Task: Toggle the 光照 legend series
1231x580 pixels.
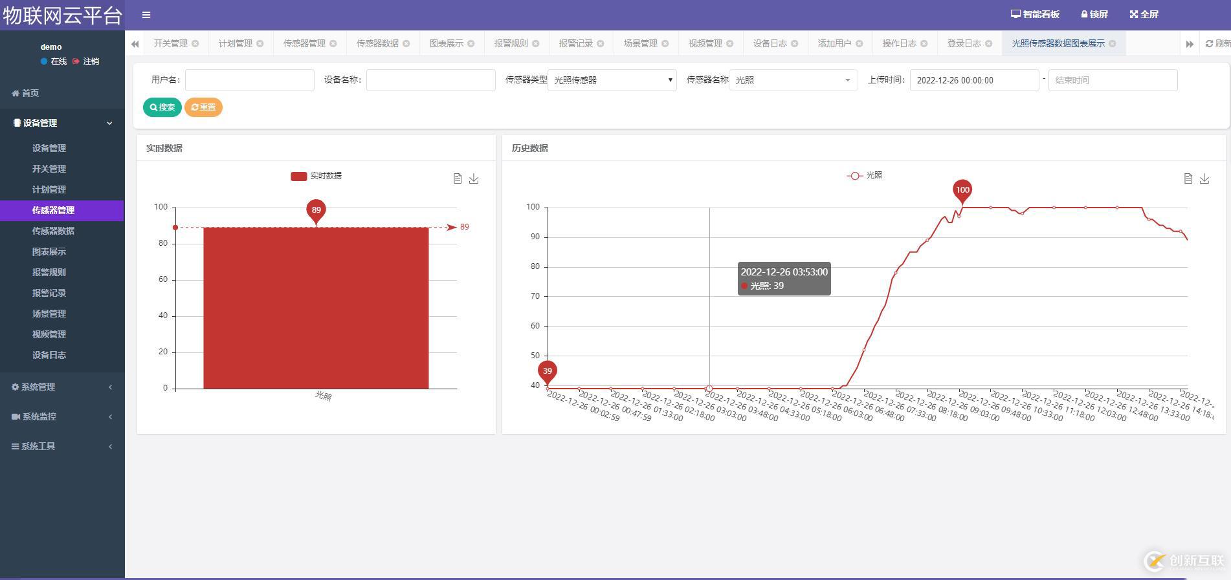Action: pyautogui.click(x=865, y=175)
